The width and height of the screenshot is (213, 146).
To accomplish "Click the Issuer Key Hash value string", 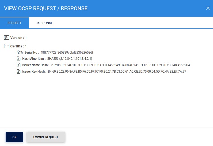I will [117, 72].
